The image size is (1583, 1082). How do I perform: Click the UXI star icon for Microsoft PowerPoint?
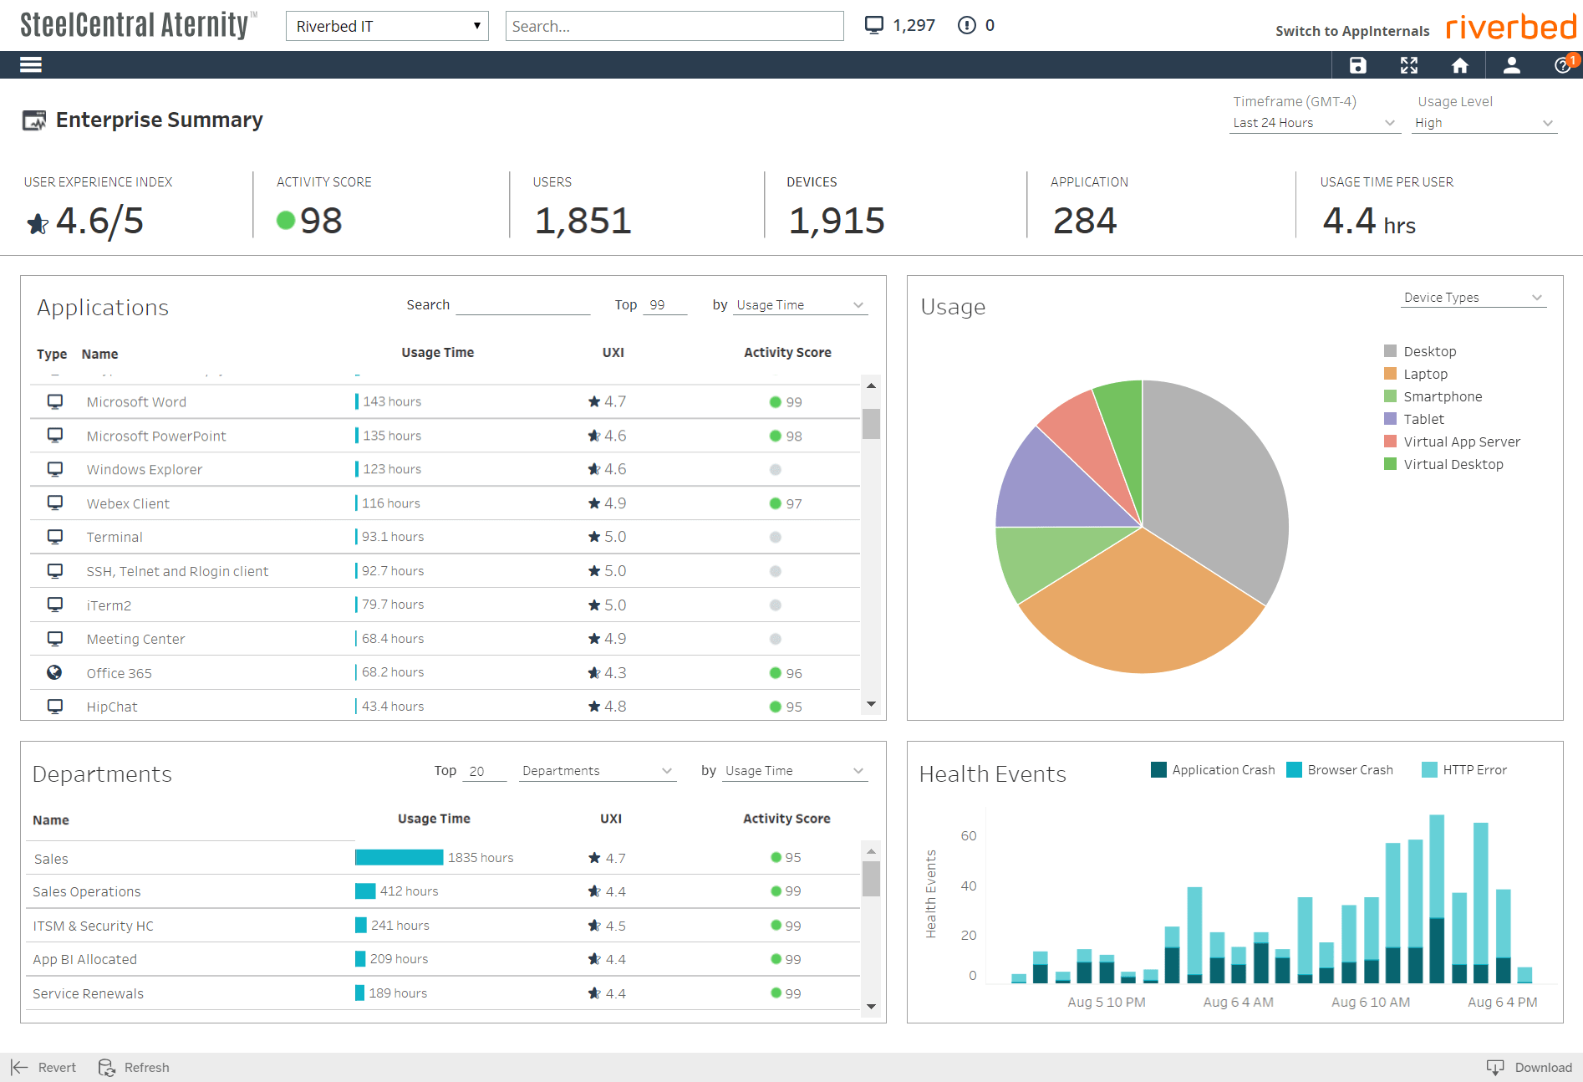click(594, 436)
